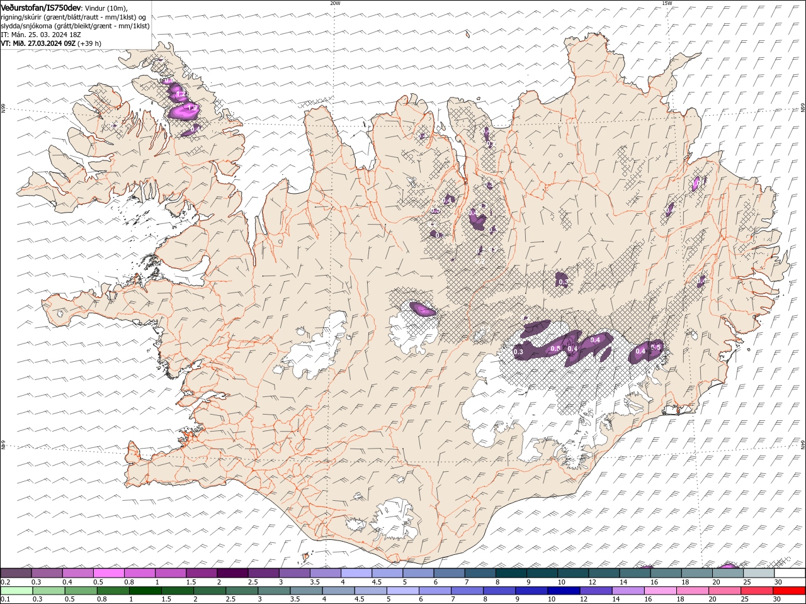806x604 pixels.
Task: Click the dark teal 8 swatch in upper legend
Action: coord(510,573)
